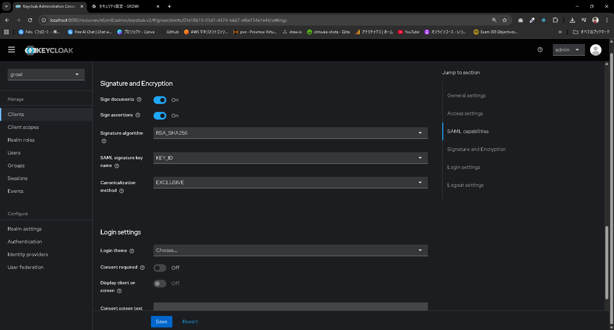Screen dimensions: 614x330
Task: Open User federation in the sidebar
Action: [46, 267]
